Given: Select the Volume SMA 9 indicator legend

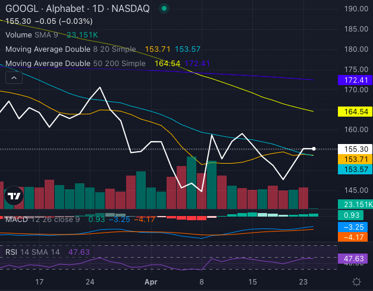Looking at the screenshot, I should coord(29,35).
